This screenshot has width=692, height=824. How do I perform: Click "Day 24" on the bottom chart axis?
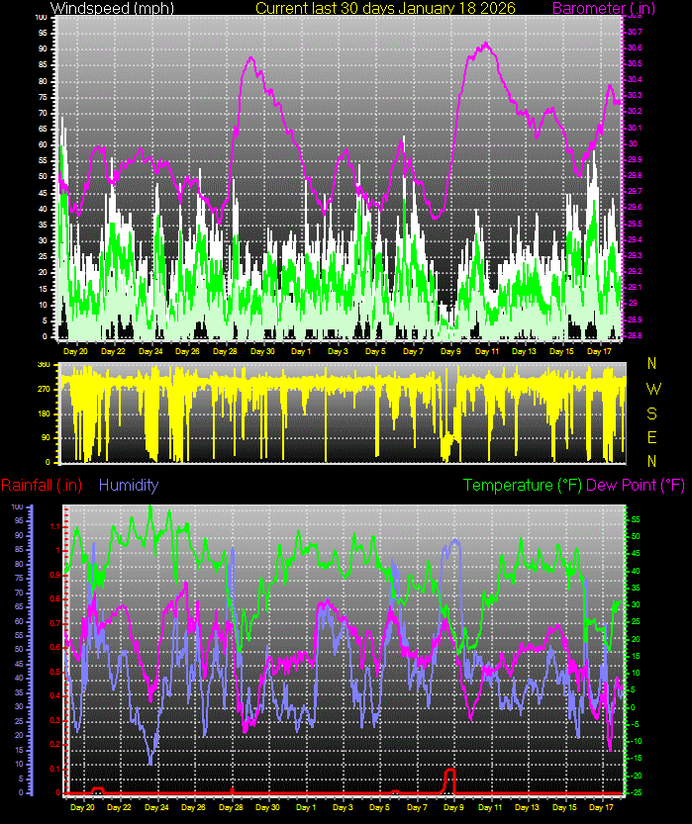[x=155, y=808]
